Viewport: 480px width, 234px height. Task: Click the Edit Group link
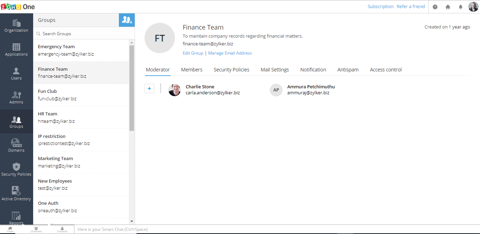coord(193,53)
